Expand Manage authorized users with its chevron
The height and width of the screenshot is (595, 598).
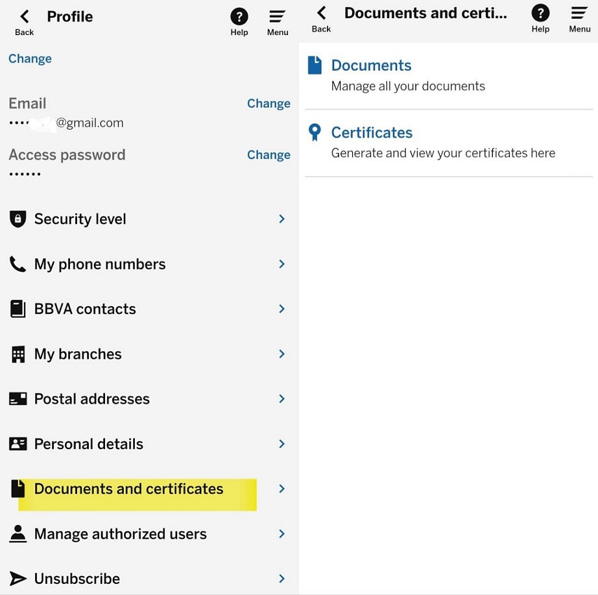click(x=282, y=533)
